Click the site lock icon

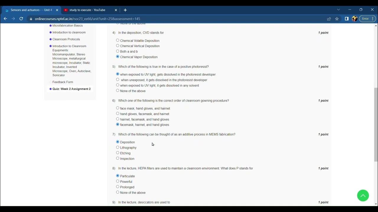pos(31,19)
